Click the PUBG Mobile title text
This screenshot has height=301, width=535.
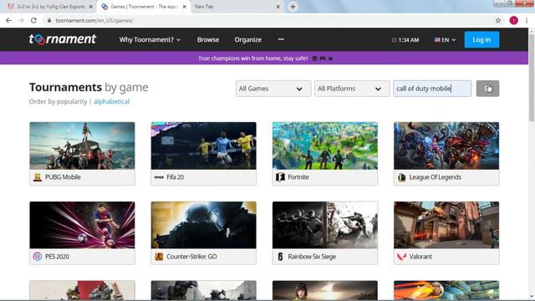coord(63,177)
